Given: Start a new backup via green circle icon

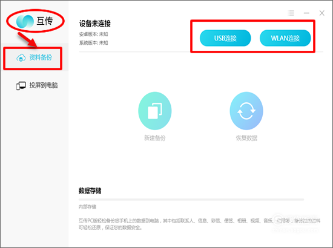Looking at the screenshot, I should (155, 111).
